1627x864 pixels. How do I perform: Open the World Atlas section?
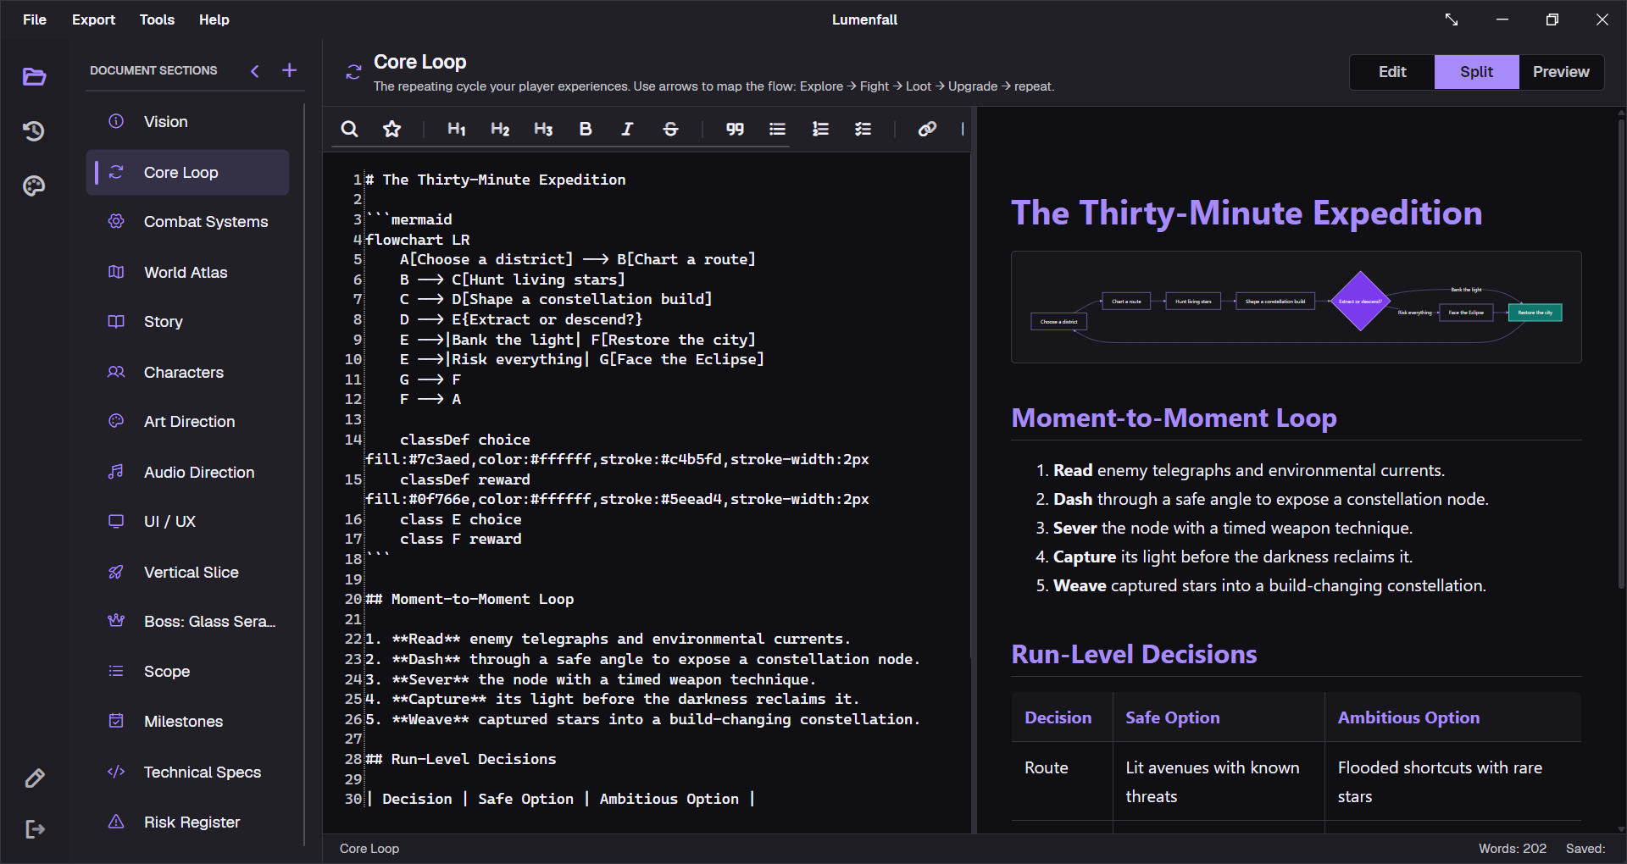(187, 273)
